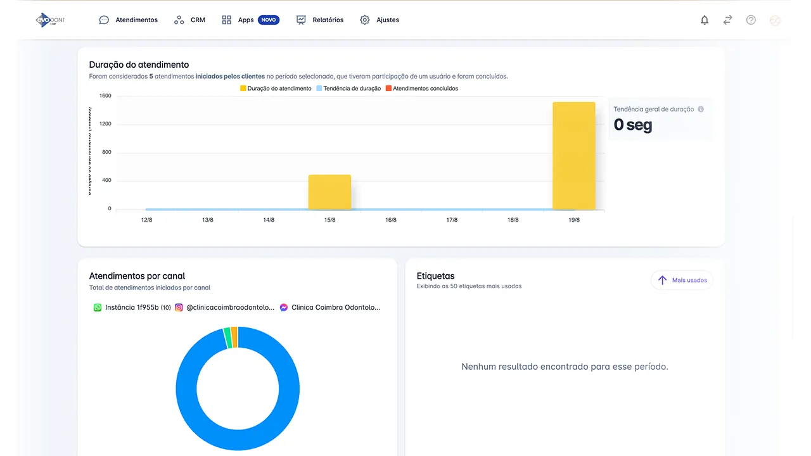Open the help question mark icon
811x456 pixels.
point(751,20)
